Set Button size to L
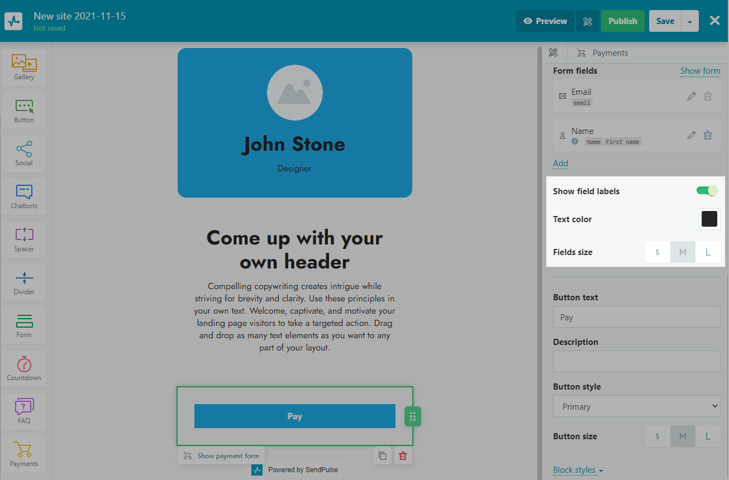 pos(708,436)
